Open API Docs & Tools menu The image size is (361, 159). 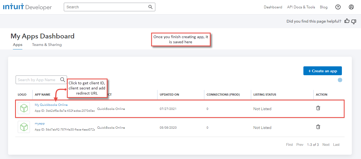(301, 7)
